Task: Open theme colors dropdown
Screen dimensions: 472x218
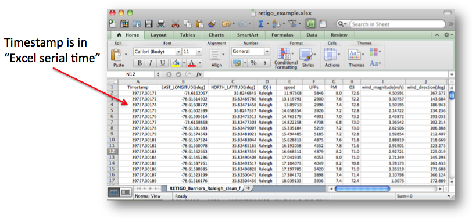Action: [375, 52]
